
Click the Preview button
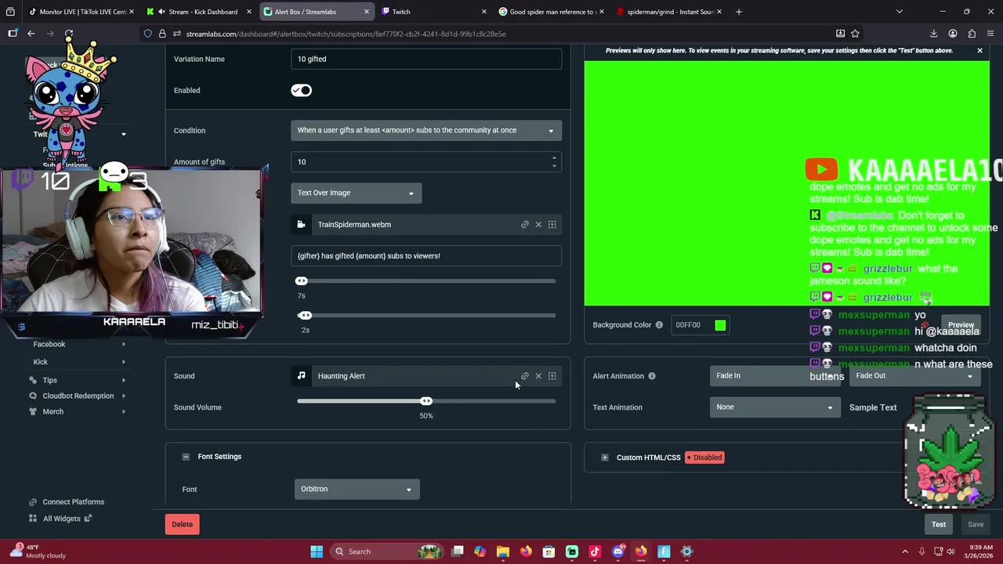pos(961,325)
